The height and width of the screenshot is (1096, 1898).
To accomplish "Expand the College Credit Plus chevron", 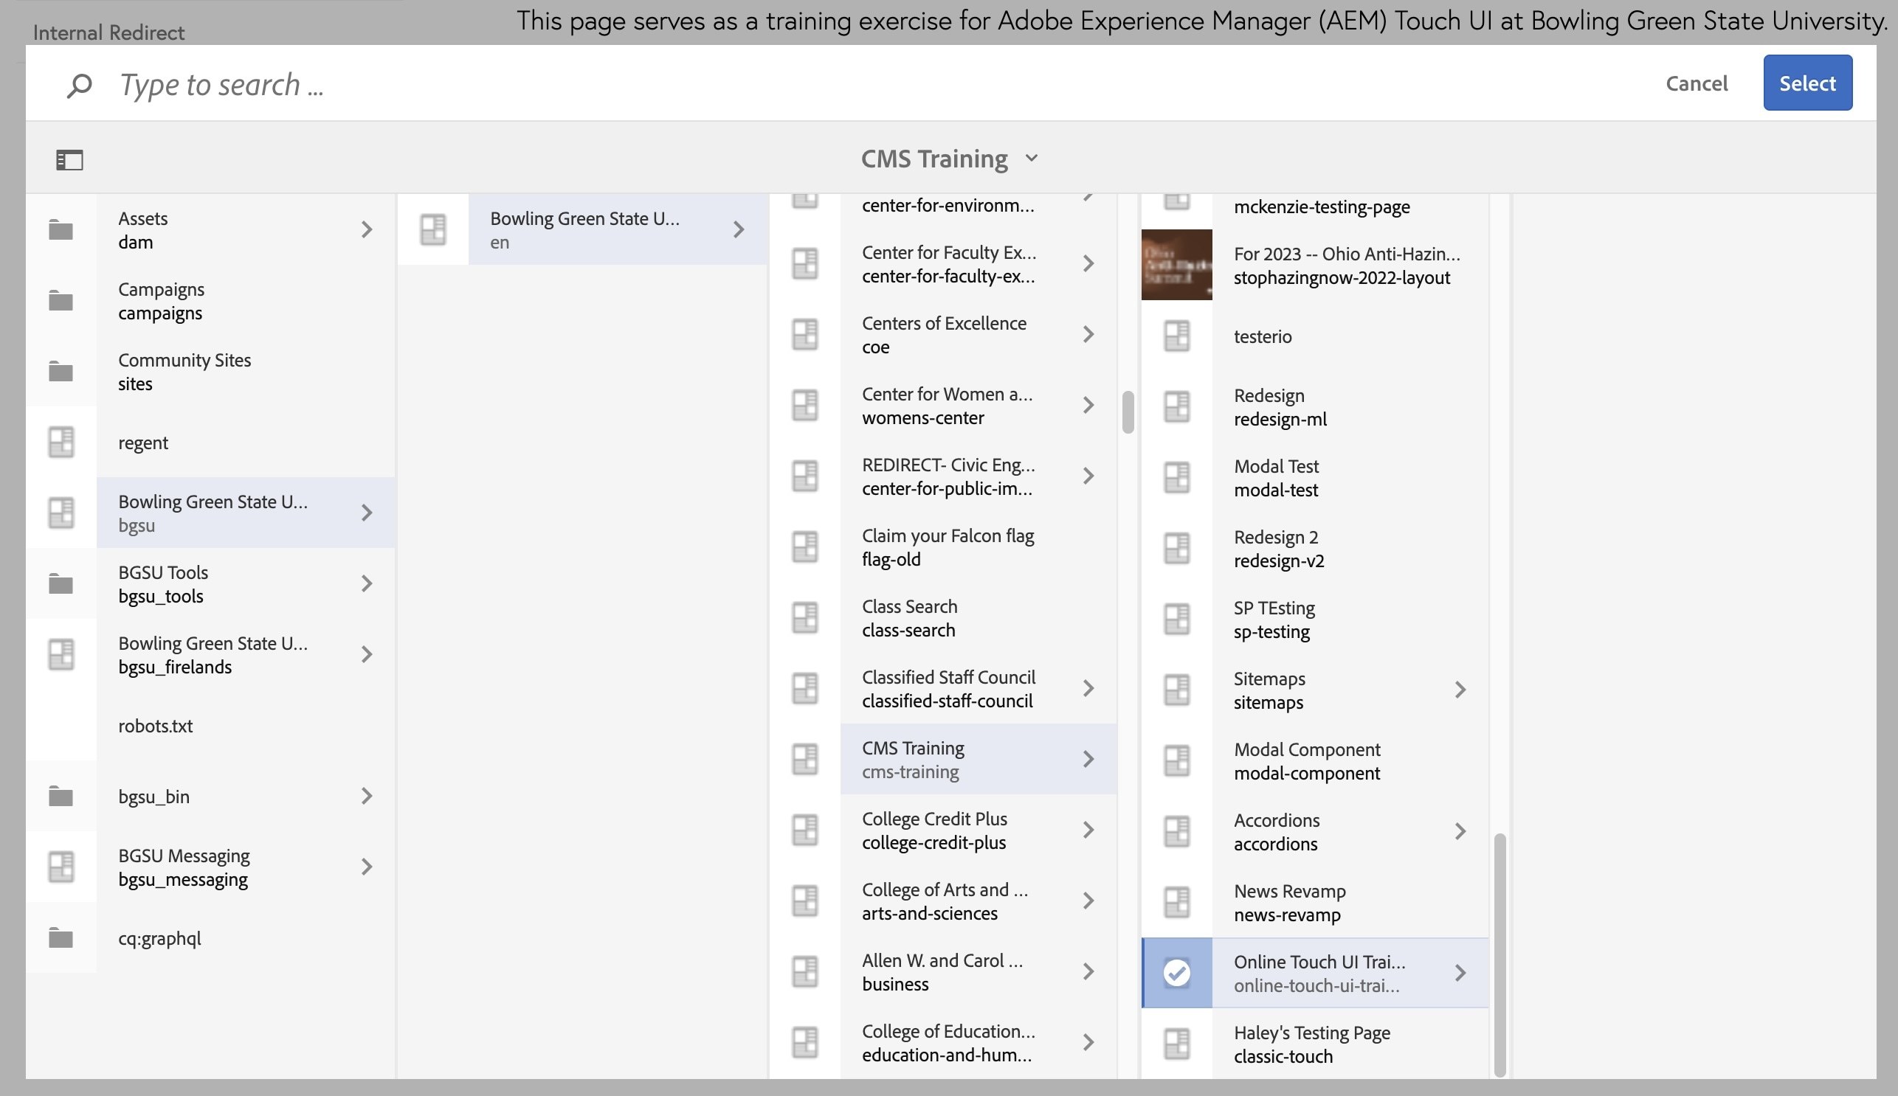I will [1088, 830].
